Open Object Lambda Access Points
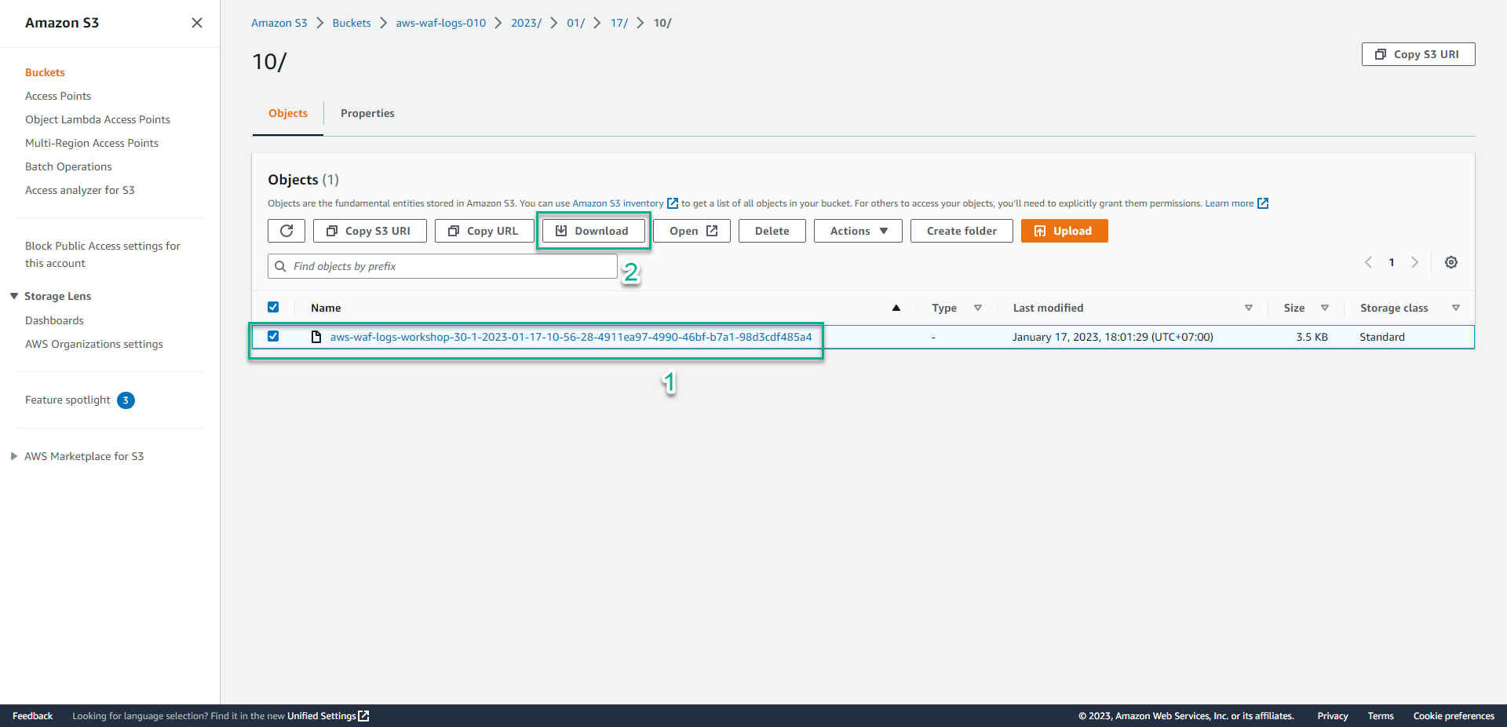The width and height of the screenshot is (1507, 727). point(97,119)
